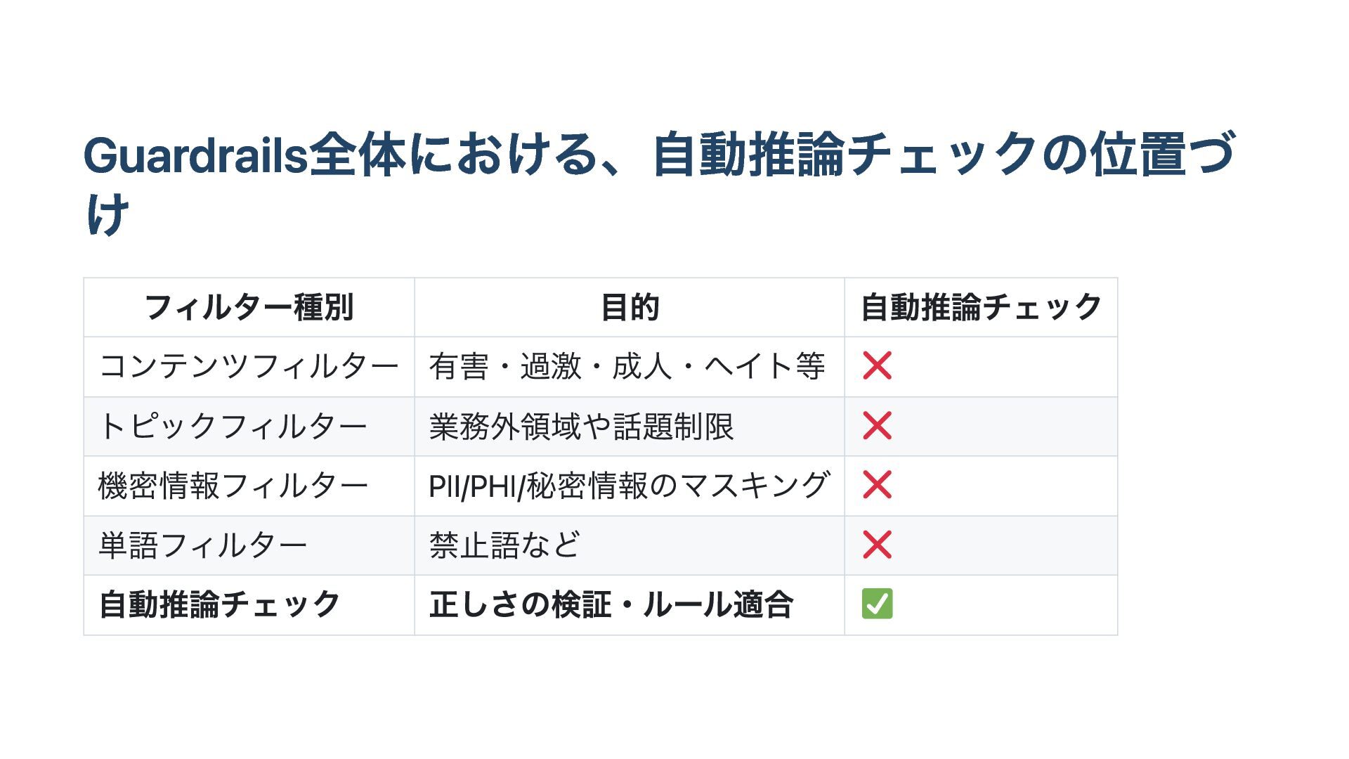Viewport: 1349px width, 759px height.
Task: Click the green checkmark in the last row
Action: (x=877, y=604)
